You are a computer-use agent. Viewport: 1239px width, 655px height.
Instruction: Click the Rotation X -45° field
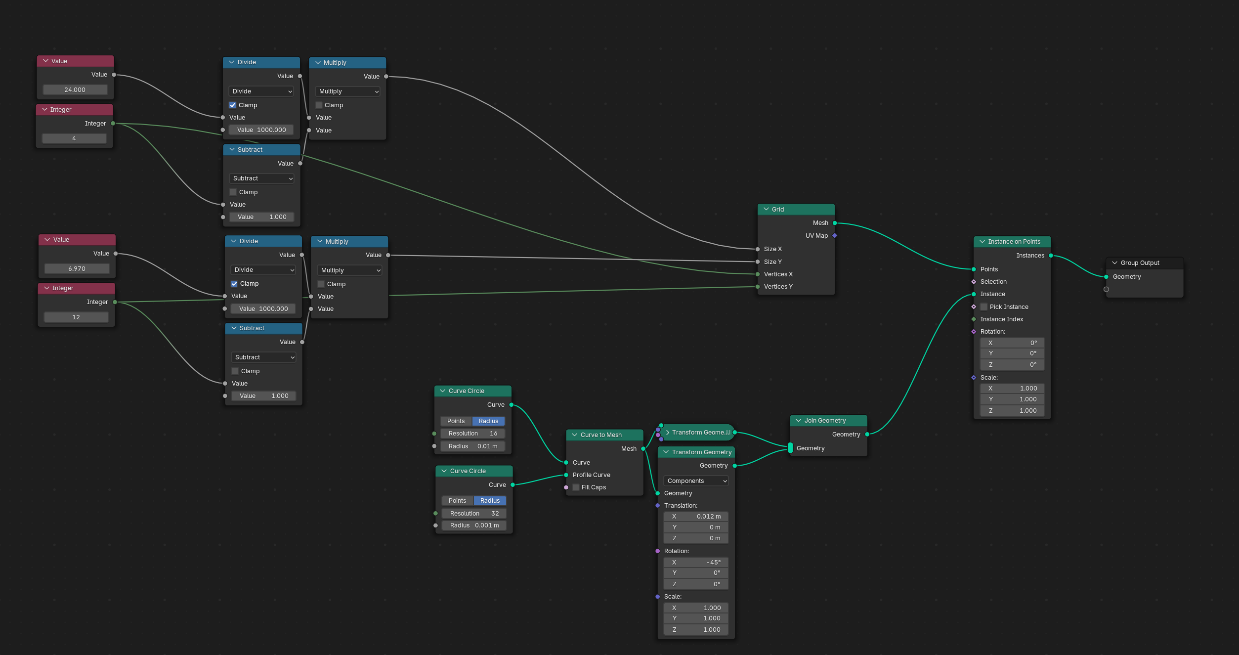[x=696, y=563]
